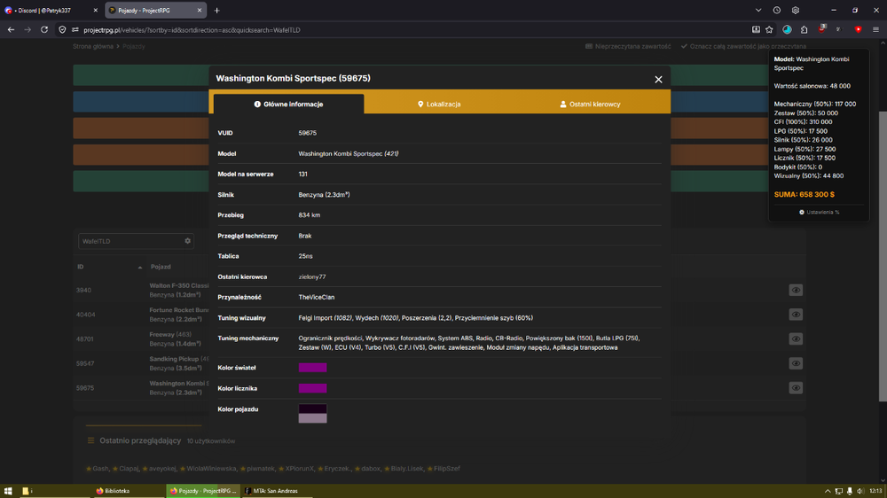
Task: Click the eye icon for vehicle 3940
Action: (796, 290)
